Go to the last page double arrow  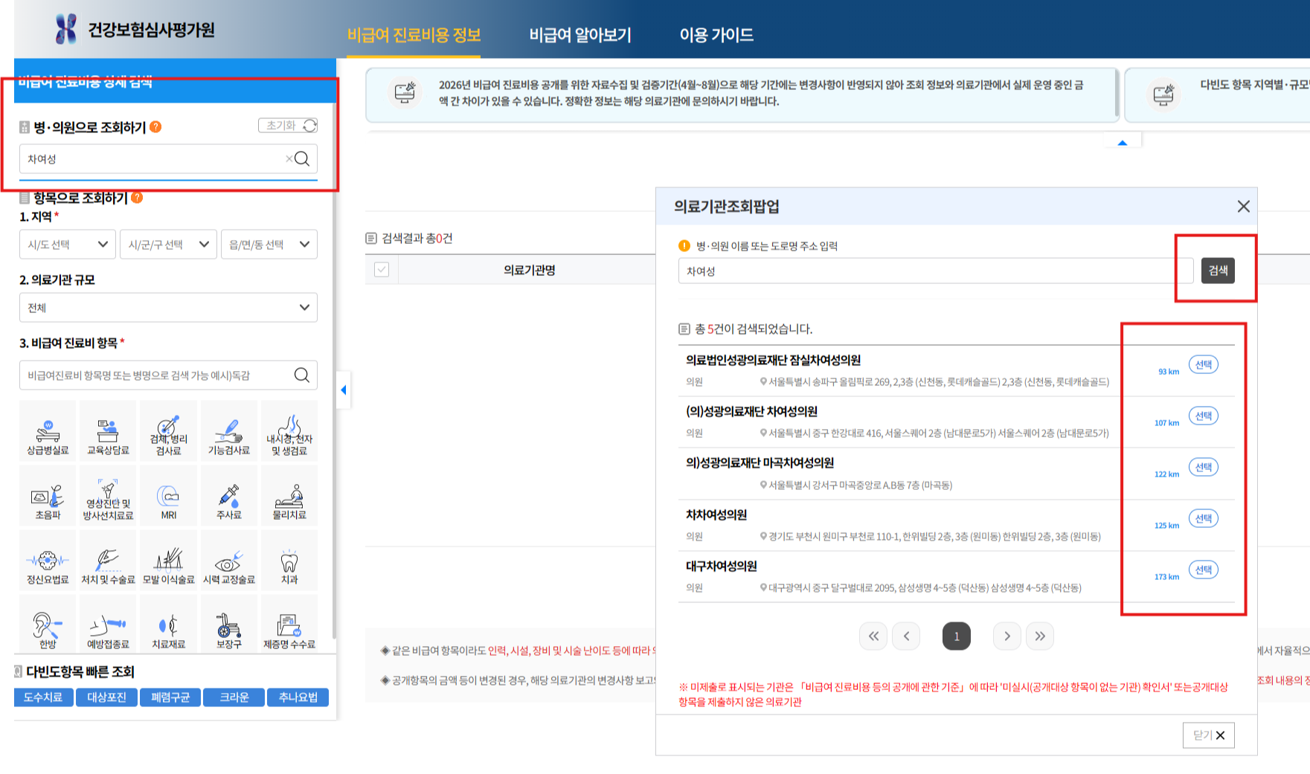[1040, 636]
